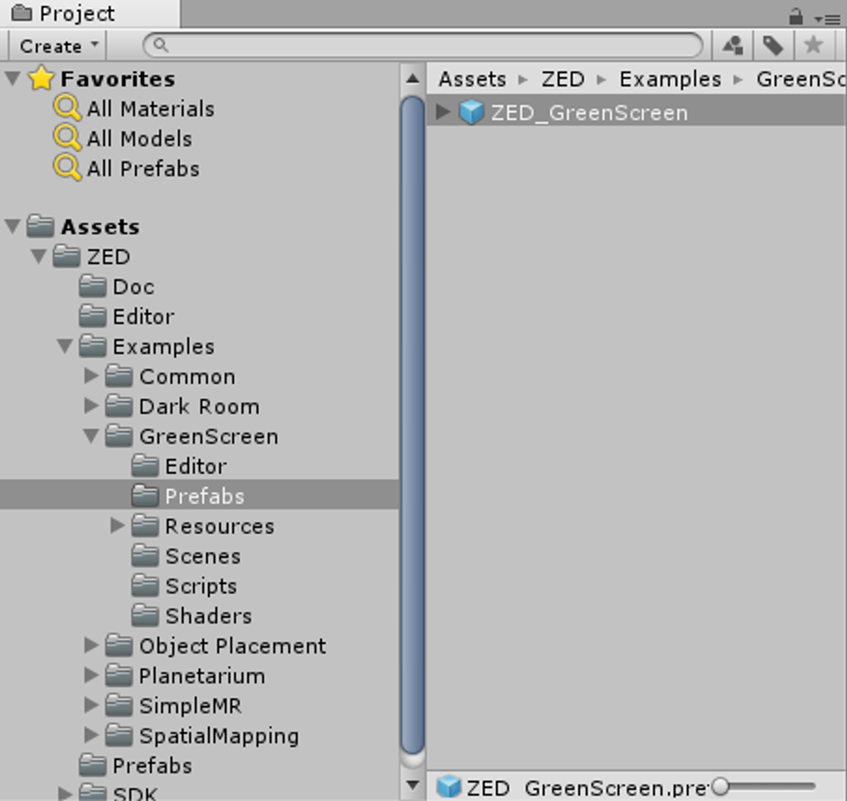Screen dimensions: 847x801
Task: Go to ZED in breadcrumb path
Action: 563,79
